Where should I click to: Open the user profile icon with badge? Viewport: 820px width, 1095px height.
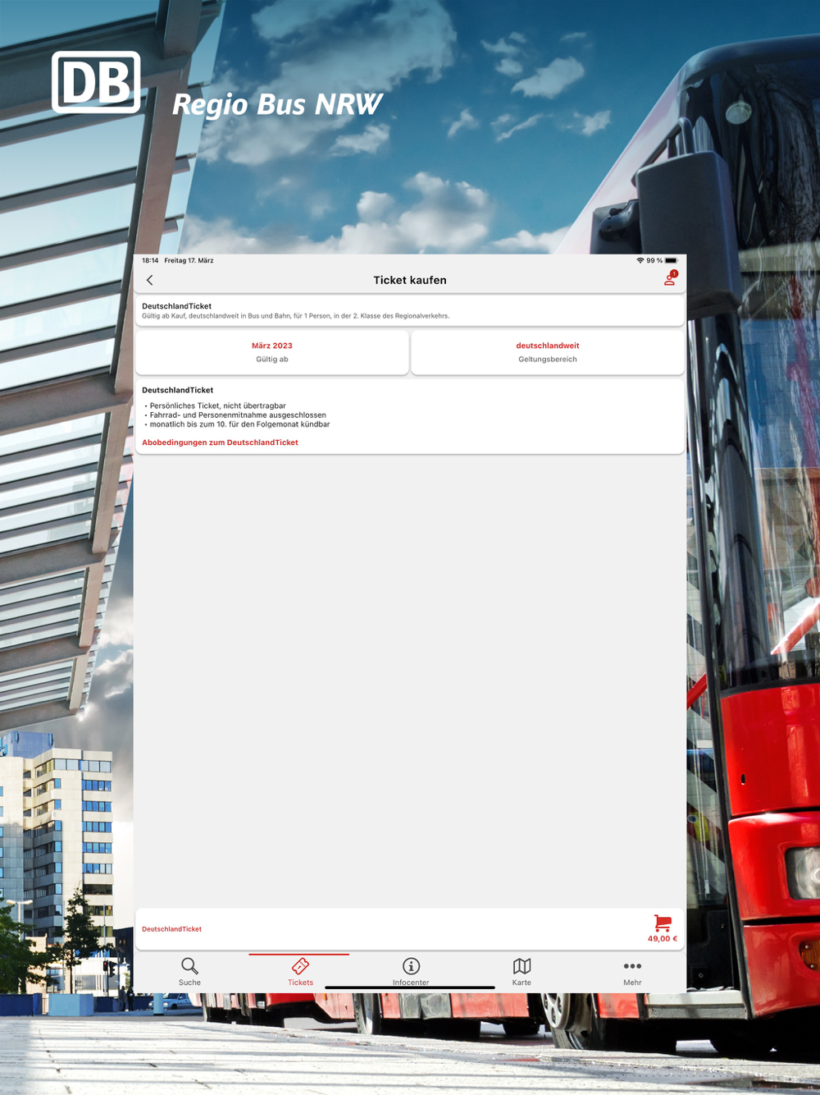click(670, 279)
